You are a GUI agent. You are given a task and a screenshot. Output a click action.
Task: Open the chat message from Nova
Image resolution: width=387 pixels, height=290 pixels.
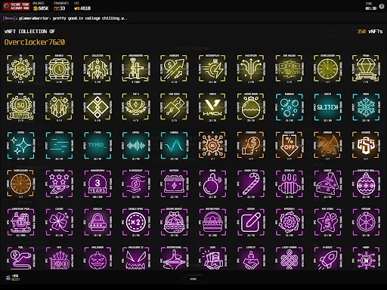pyautogui.click(x=65, y=18)
